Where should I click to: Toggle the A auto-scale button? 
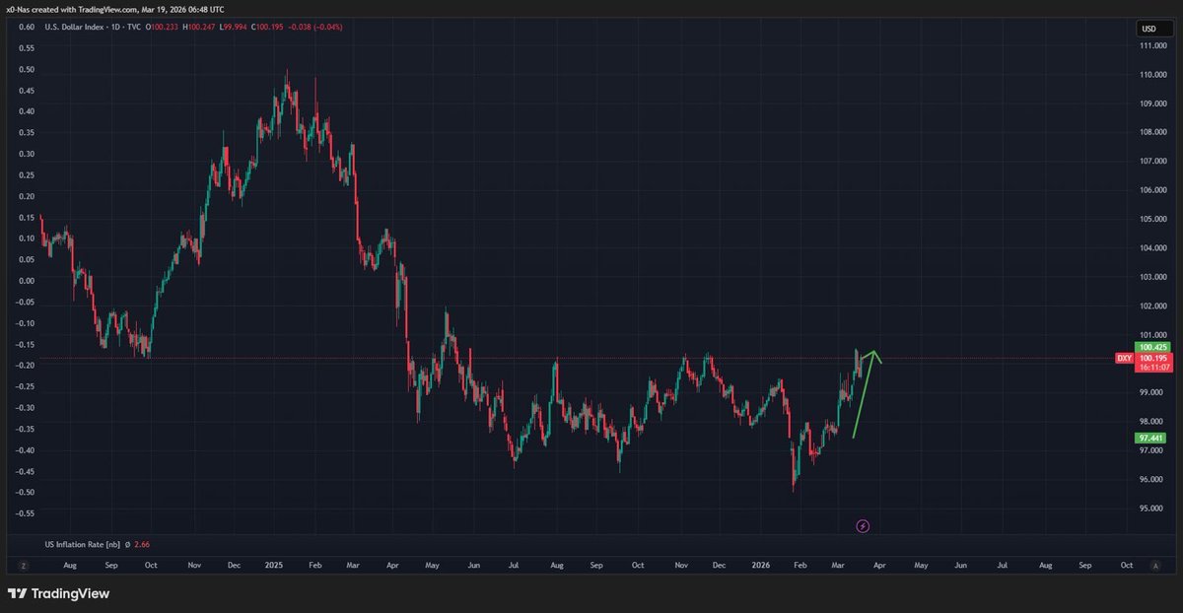[x=1154, y=567]
